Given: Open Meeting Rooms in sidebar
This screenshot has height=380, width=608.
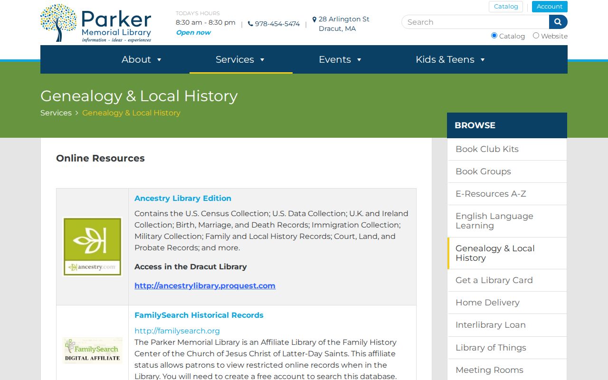Looking at the screenshot, I should [x=507, y=370].
